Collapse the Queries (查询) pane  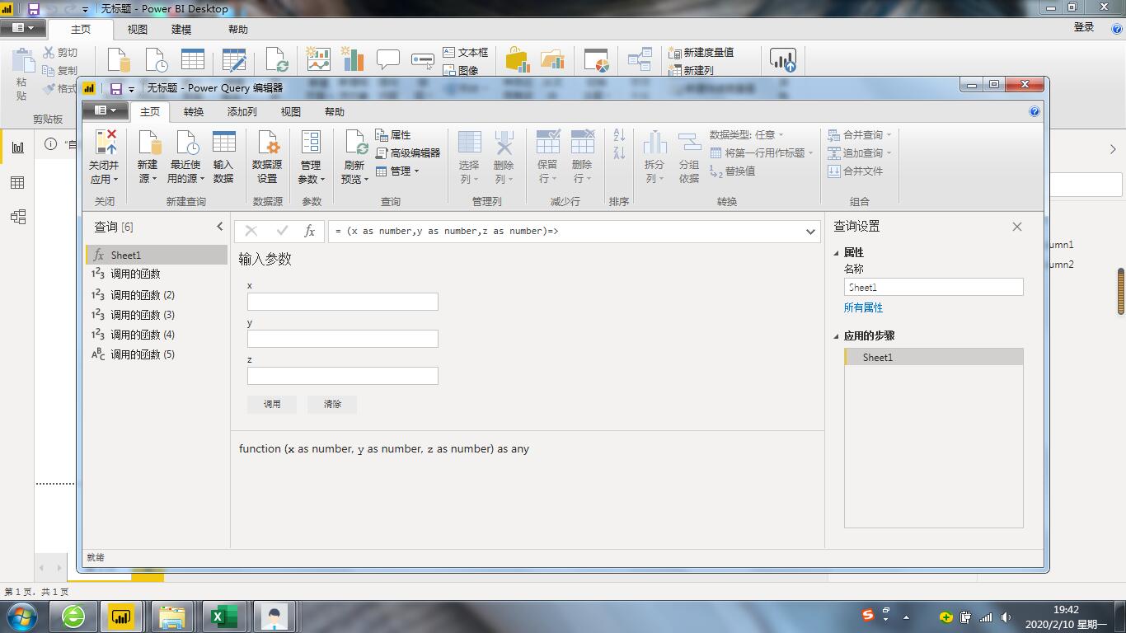coord(220,227)
